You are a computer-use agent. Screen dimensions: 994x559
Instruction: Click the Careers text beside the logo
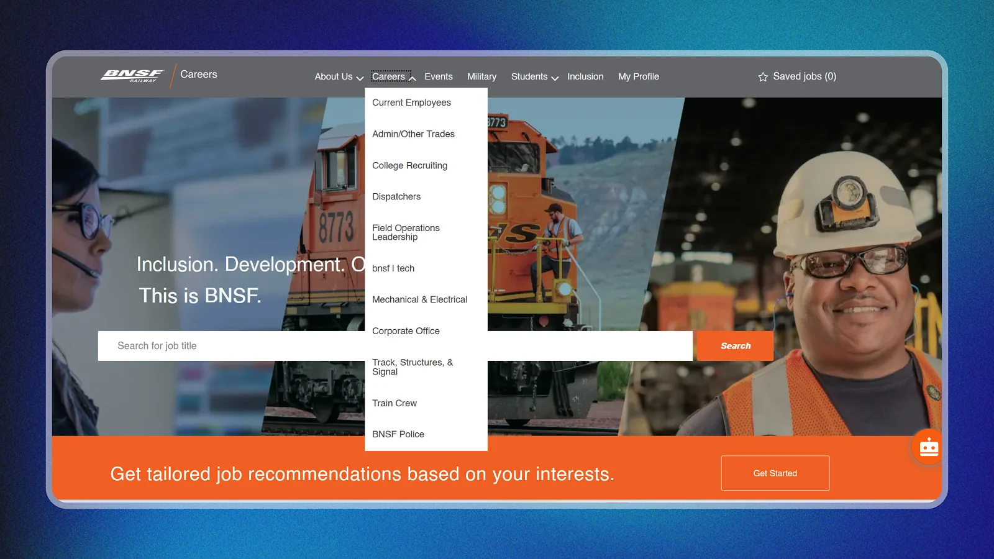(x=199, y=75)
